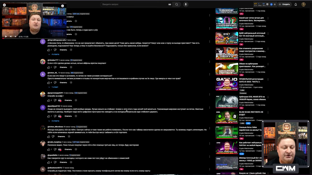Open the ByBit vs bot video thumbnail
This screenshot has height=175, width=312.
coord(227,38)
